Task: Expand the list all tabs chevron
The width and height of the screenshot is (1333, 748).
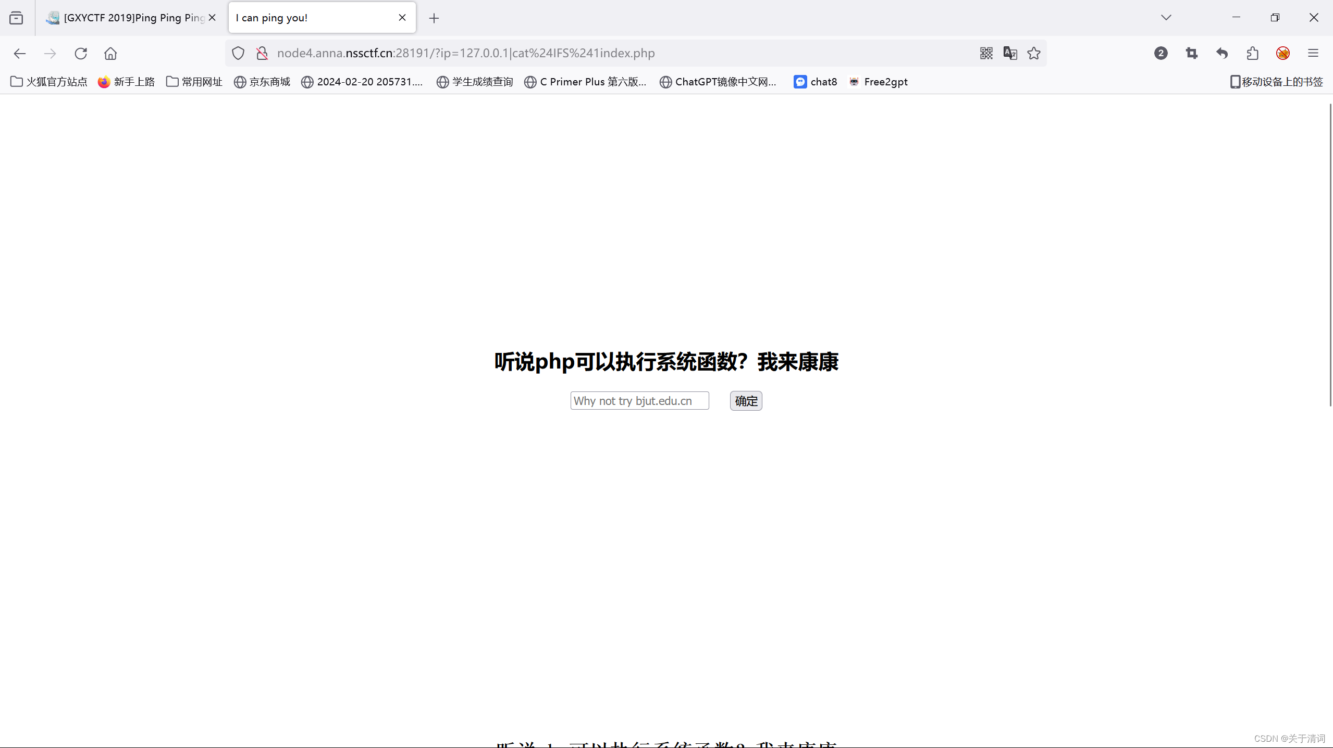Action: [x=1166, y=18]
